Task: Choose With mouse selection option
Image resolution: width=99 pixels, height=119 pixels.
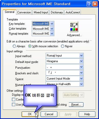Action: (x=30, y=46)
